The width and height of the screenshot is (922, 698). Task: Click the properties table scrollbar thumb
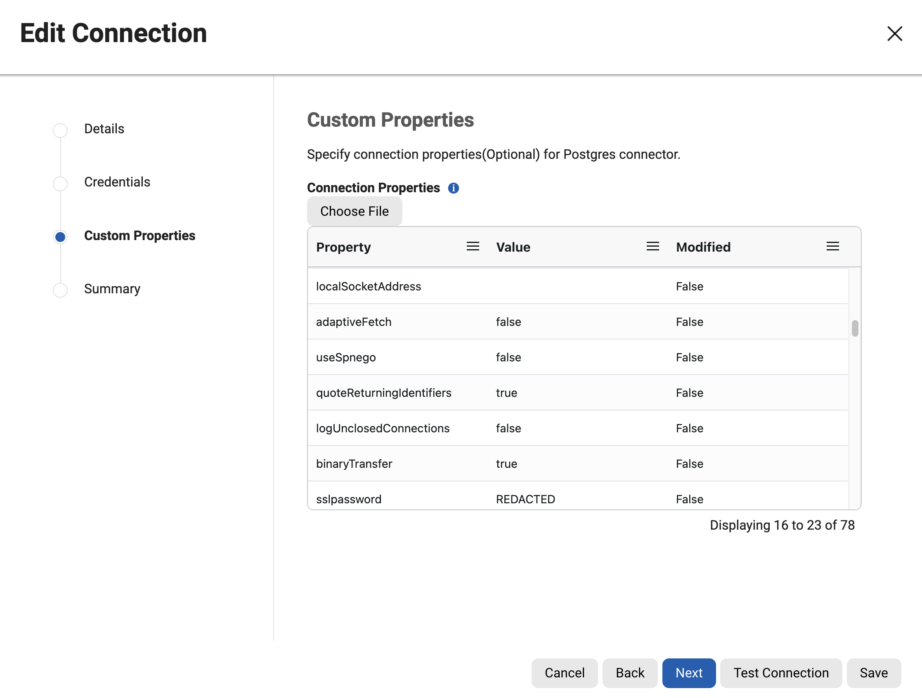(854, 328)
